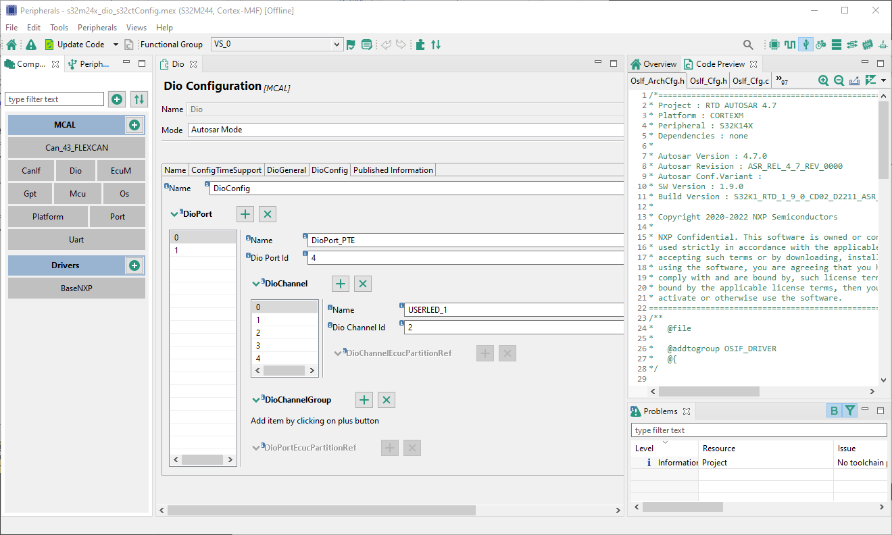892x535 pixels.
Task: Click the Undo arrow on the toolbar
Action: [385, 44]
